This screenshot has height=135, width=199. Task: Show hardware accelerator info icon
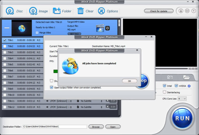click(x=189, y=86)
